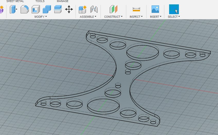Click the New Component icon
Viewport: 218px width, 135px height.
tap(83, 9)
